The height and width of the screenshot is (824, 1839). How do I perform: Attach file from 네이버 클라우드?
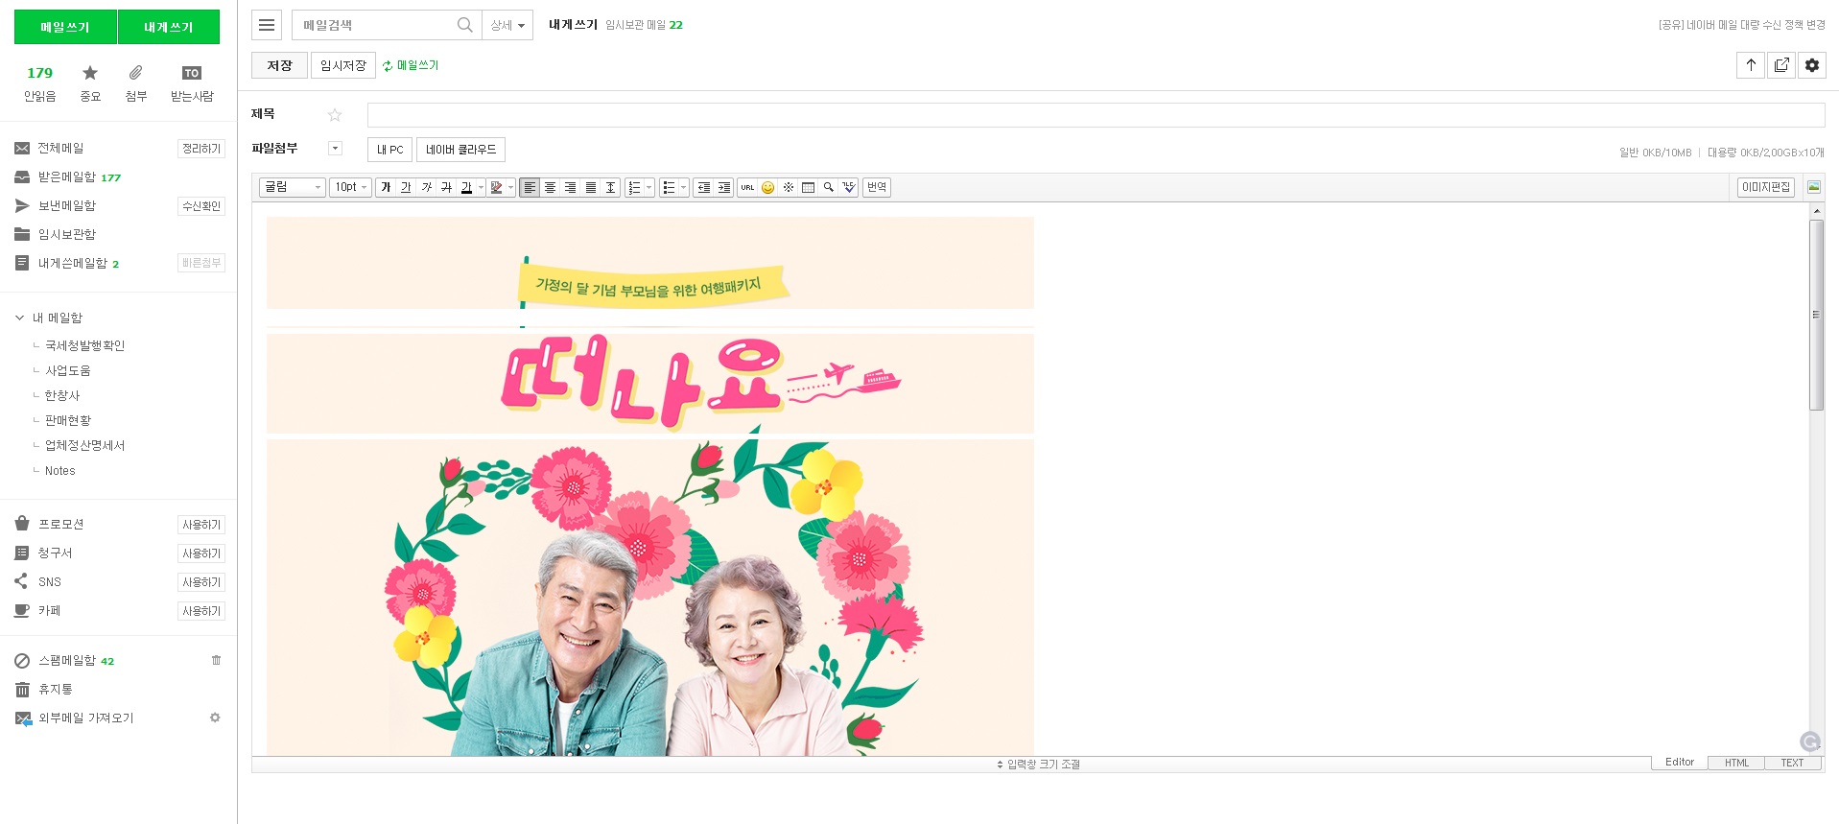coord(460,150)
